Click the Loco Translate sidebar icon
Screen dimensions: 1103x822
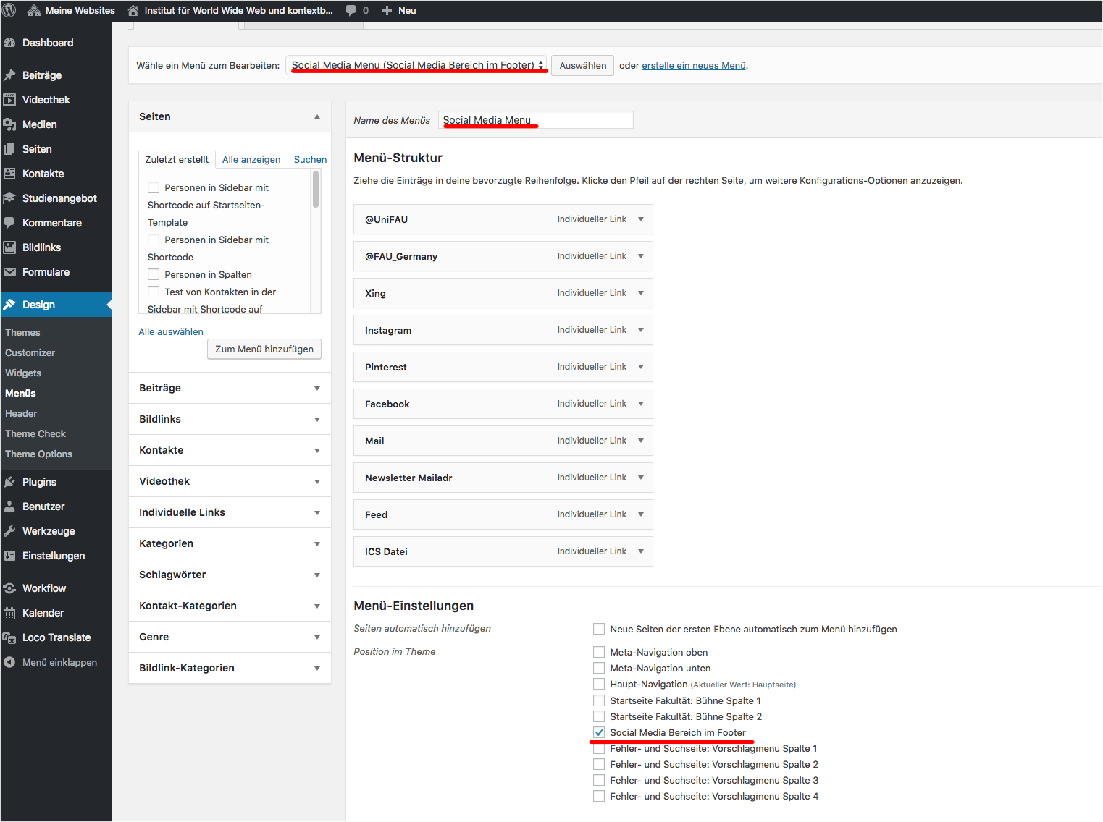click(10, 637)
